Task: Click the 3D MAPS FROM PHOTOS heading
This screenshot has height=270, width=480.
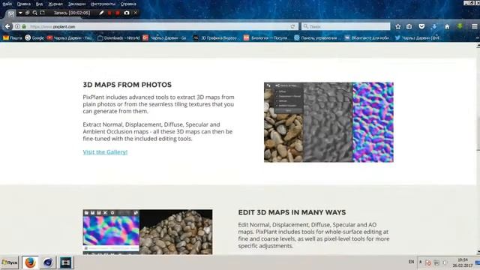Action: pos(127,85)
